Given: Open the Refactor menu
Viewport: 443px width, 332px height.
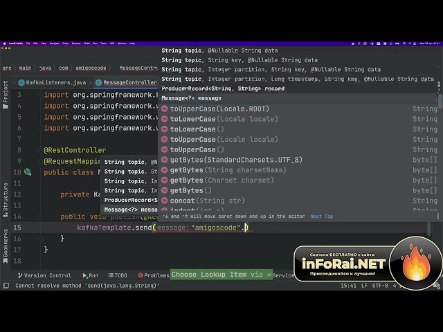Looking at the screenshot, I should [x=76, y=44].
